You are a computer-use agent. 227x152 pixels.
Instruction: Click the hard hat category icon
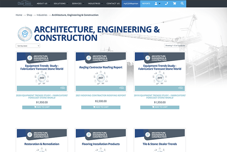[x=25, y=34]
